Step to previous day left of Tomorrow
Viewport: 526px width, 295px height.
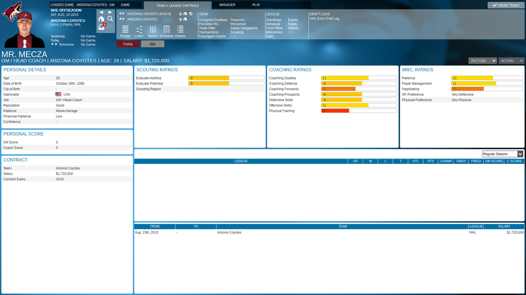point(52,44)
